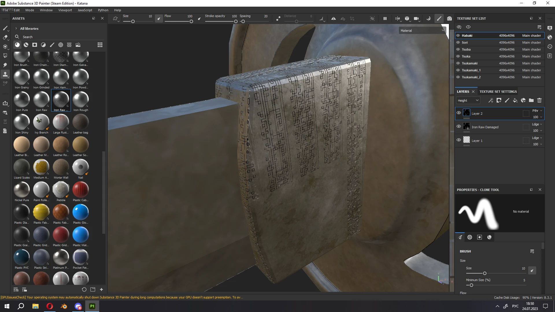Screen dimensions: 555x312
Task: Toggle visibility of Tsuba texture set
Action: [458, 49]
